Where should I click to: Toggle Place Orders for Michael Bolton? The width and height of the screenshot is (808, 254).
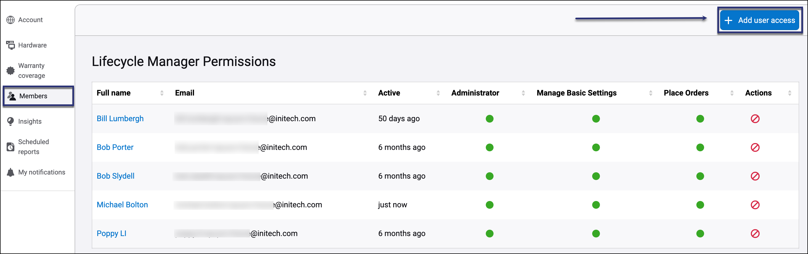(x=700, y=205)
